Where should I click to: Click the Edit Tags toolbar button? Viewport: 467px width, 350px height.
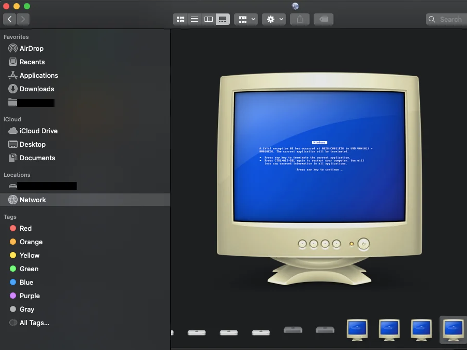[324, 19]
